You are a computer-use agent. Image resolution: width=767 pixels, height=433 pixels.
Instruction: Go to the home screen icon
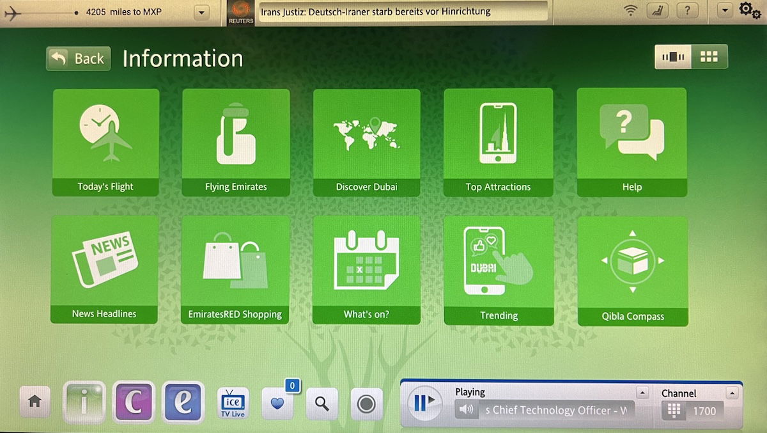(35, 402)
